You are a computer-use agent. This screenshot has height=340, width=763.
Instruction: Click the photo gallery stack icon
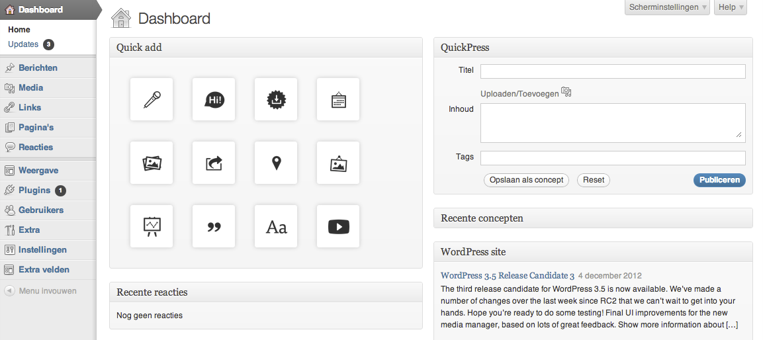152,163
